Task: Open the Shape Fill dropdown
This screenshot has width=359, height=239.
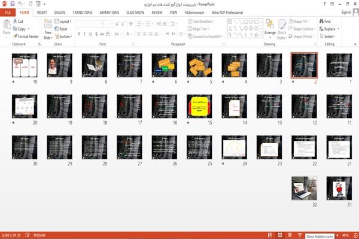Action: click(x=299, y=22)
